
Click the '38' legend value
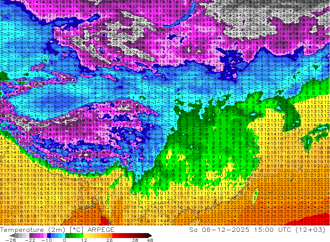click(135, 240)
